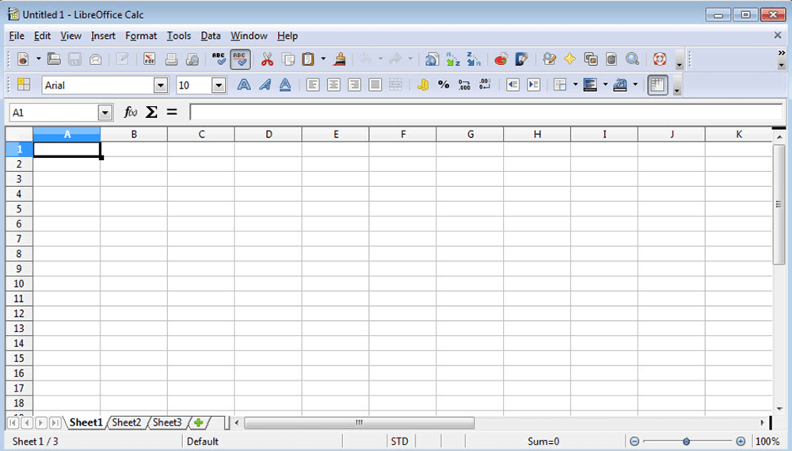Expand the font size dropdown
This screenshot has width=792, height=451.
click(x=219, y=85)
